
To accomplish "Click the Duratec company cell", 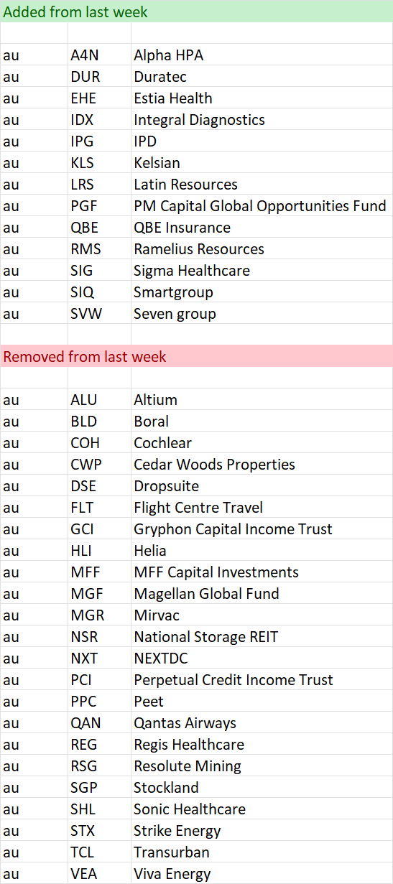I will 262,76.
